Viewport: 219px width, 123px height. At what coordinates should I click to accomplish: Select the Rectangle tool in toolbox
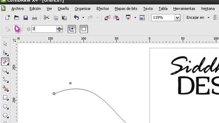point(5,97)
